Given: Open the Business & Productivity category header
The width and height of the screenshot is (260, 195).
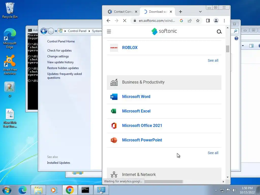Looking at the screenshot, I should tap(164, 82).
